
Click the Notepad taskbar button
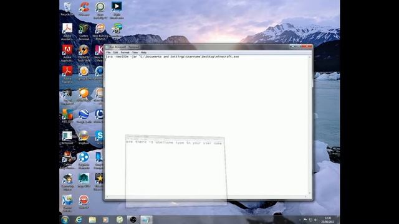click(147, 220)
